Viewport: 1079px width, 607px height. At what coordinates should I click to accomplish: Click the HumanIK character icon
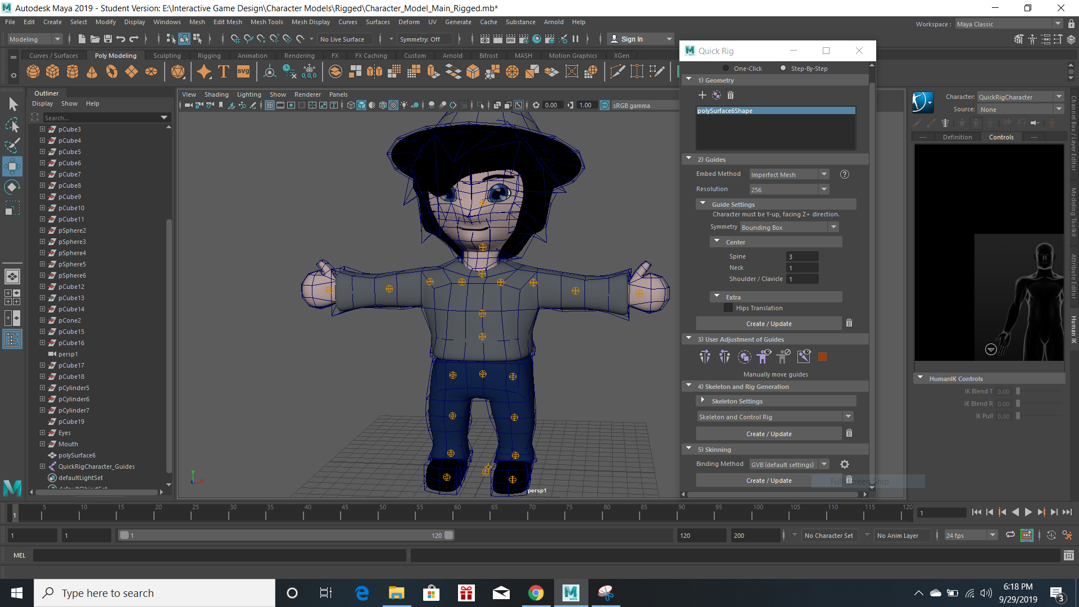click(922, 102)
